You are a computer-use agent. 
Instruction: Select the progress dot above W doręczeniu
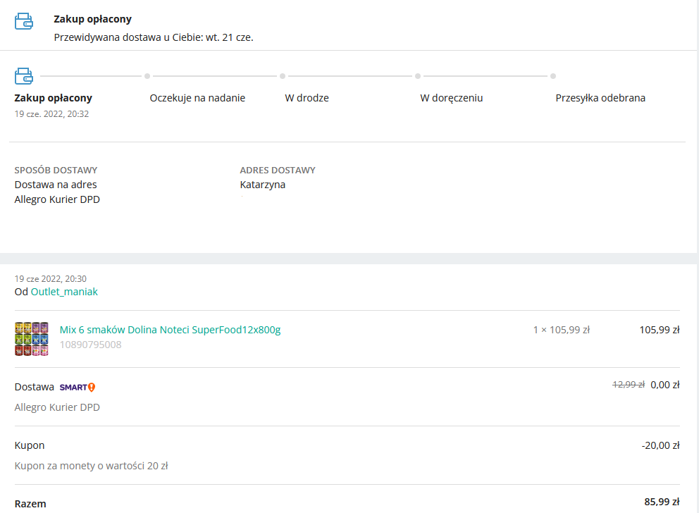418,76
